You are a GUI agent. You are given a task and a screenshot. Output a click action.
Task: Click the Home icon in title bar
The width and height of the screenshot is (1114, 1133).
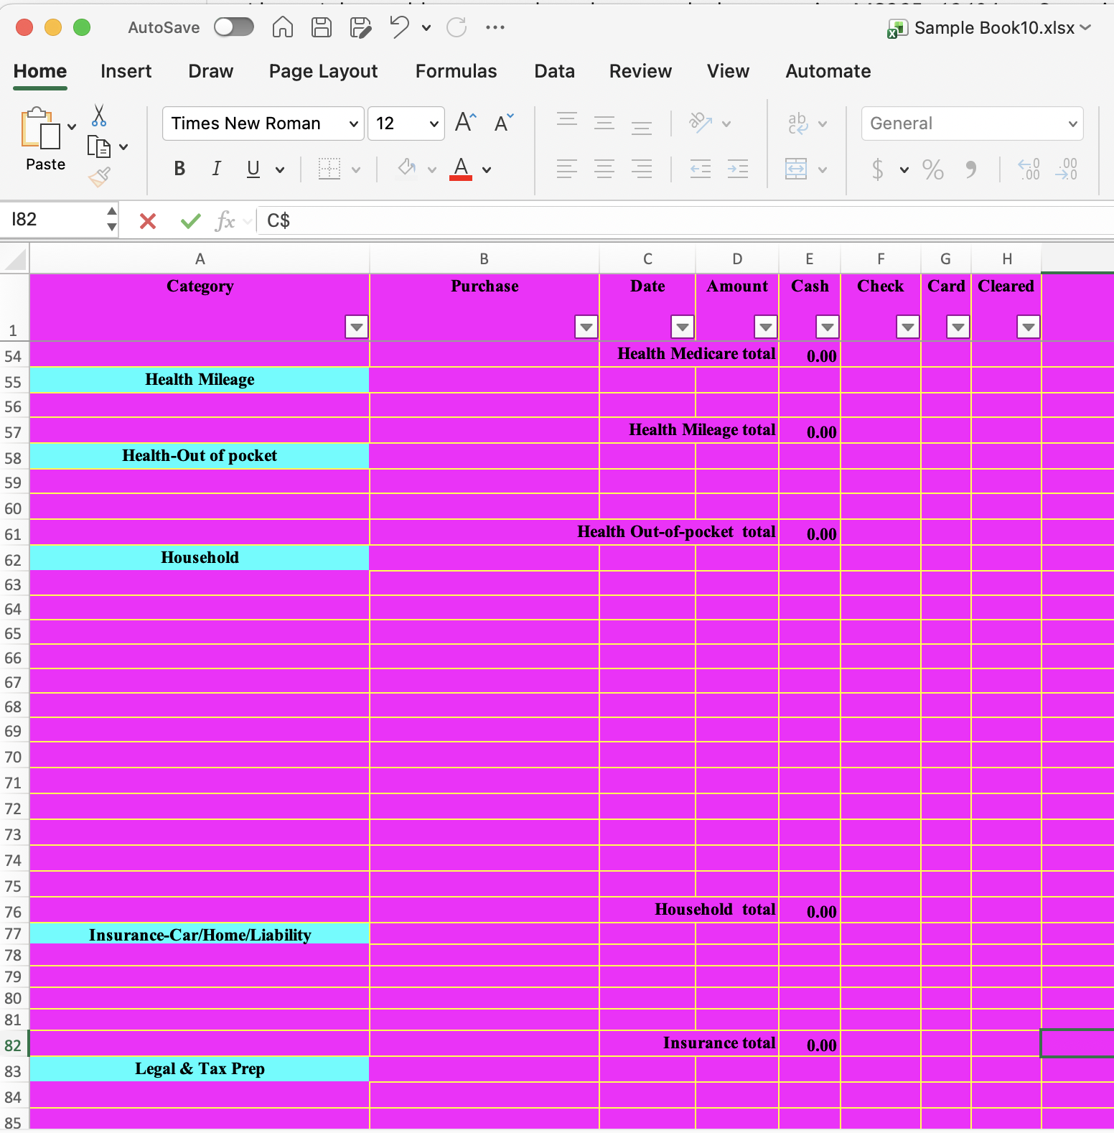[x=283, y=27]
